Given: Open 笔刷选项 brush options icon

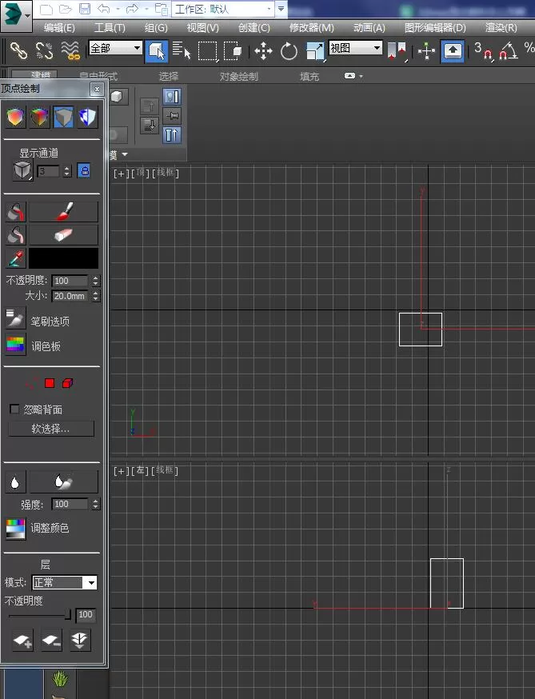Looking at the screenshot, I should tap(16, 318).
